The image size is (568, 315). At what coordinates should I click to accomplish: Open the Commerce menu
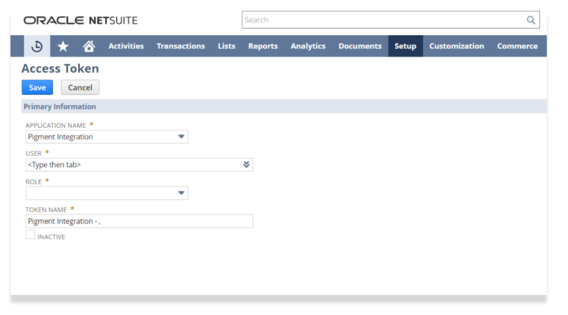tap(517, 46)
